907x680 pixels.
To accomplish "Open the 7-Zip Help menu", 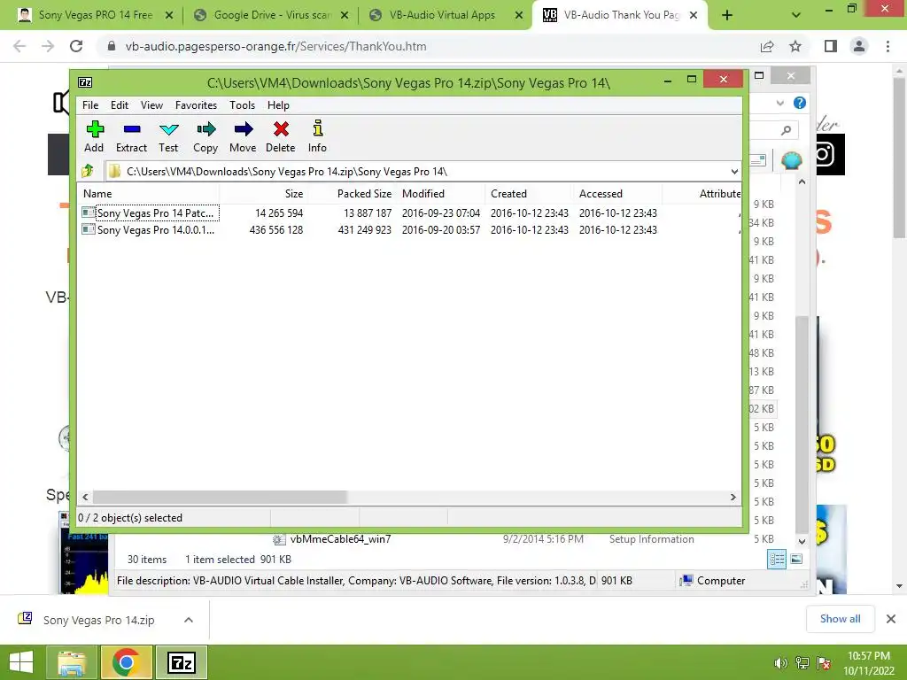I will click(278, 105).
